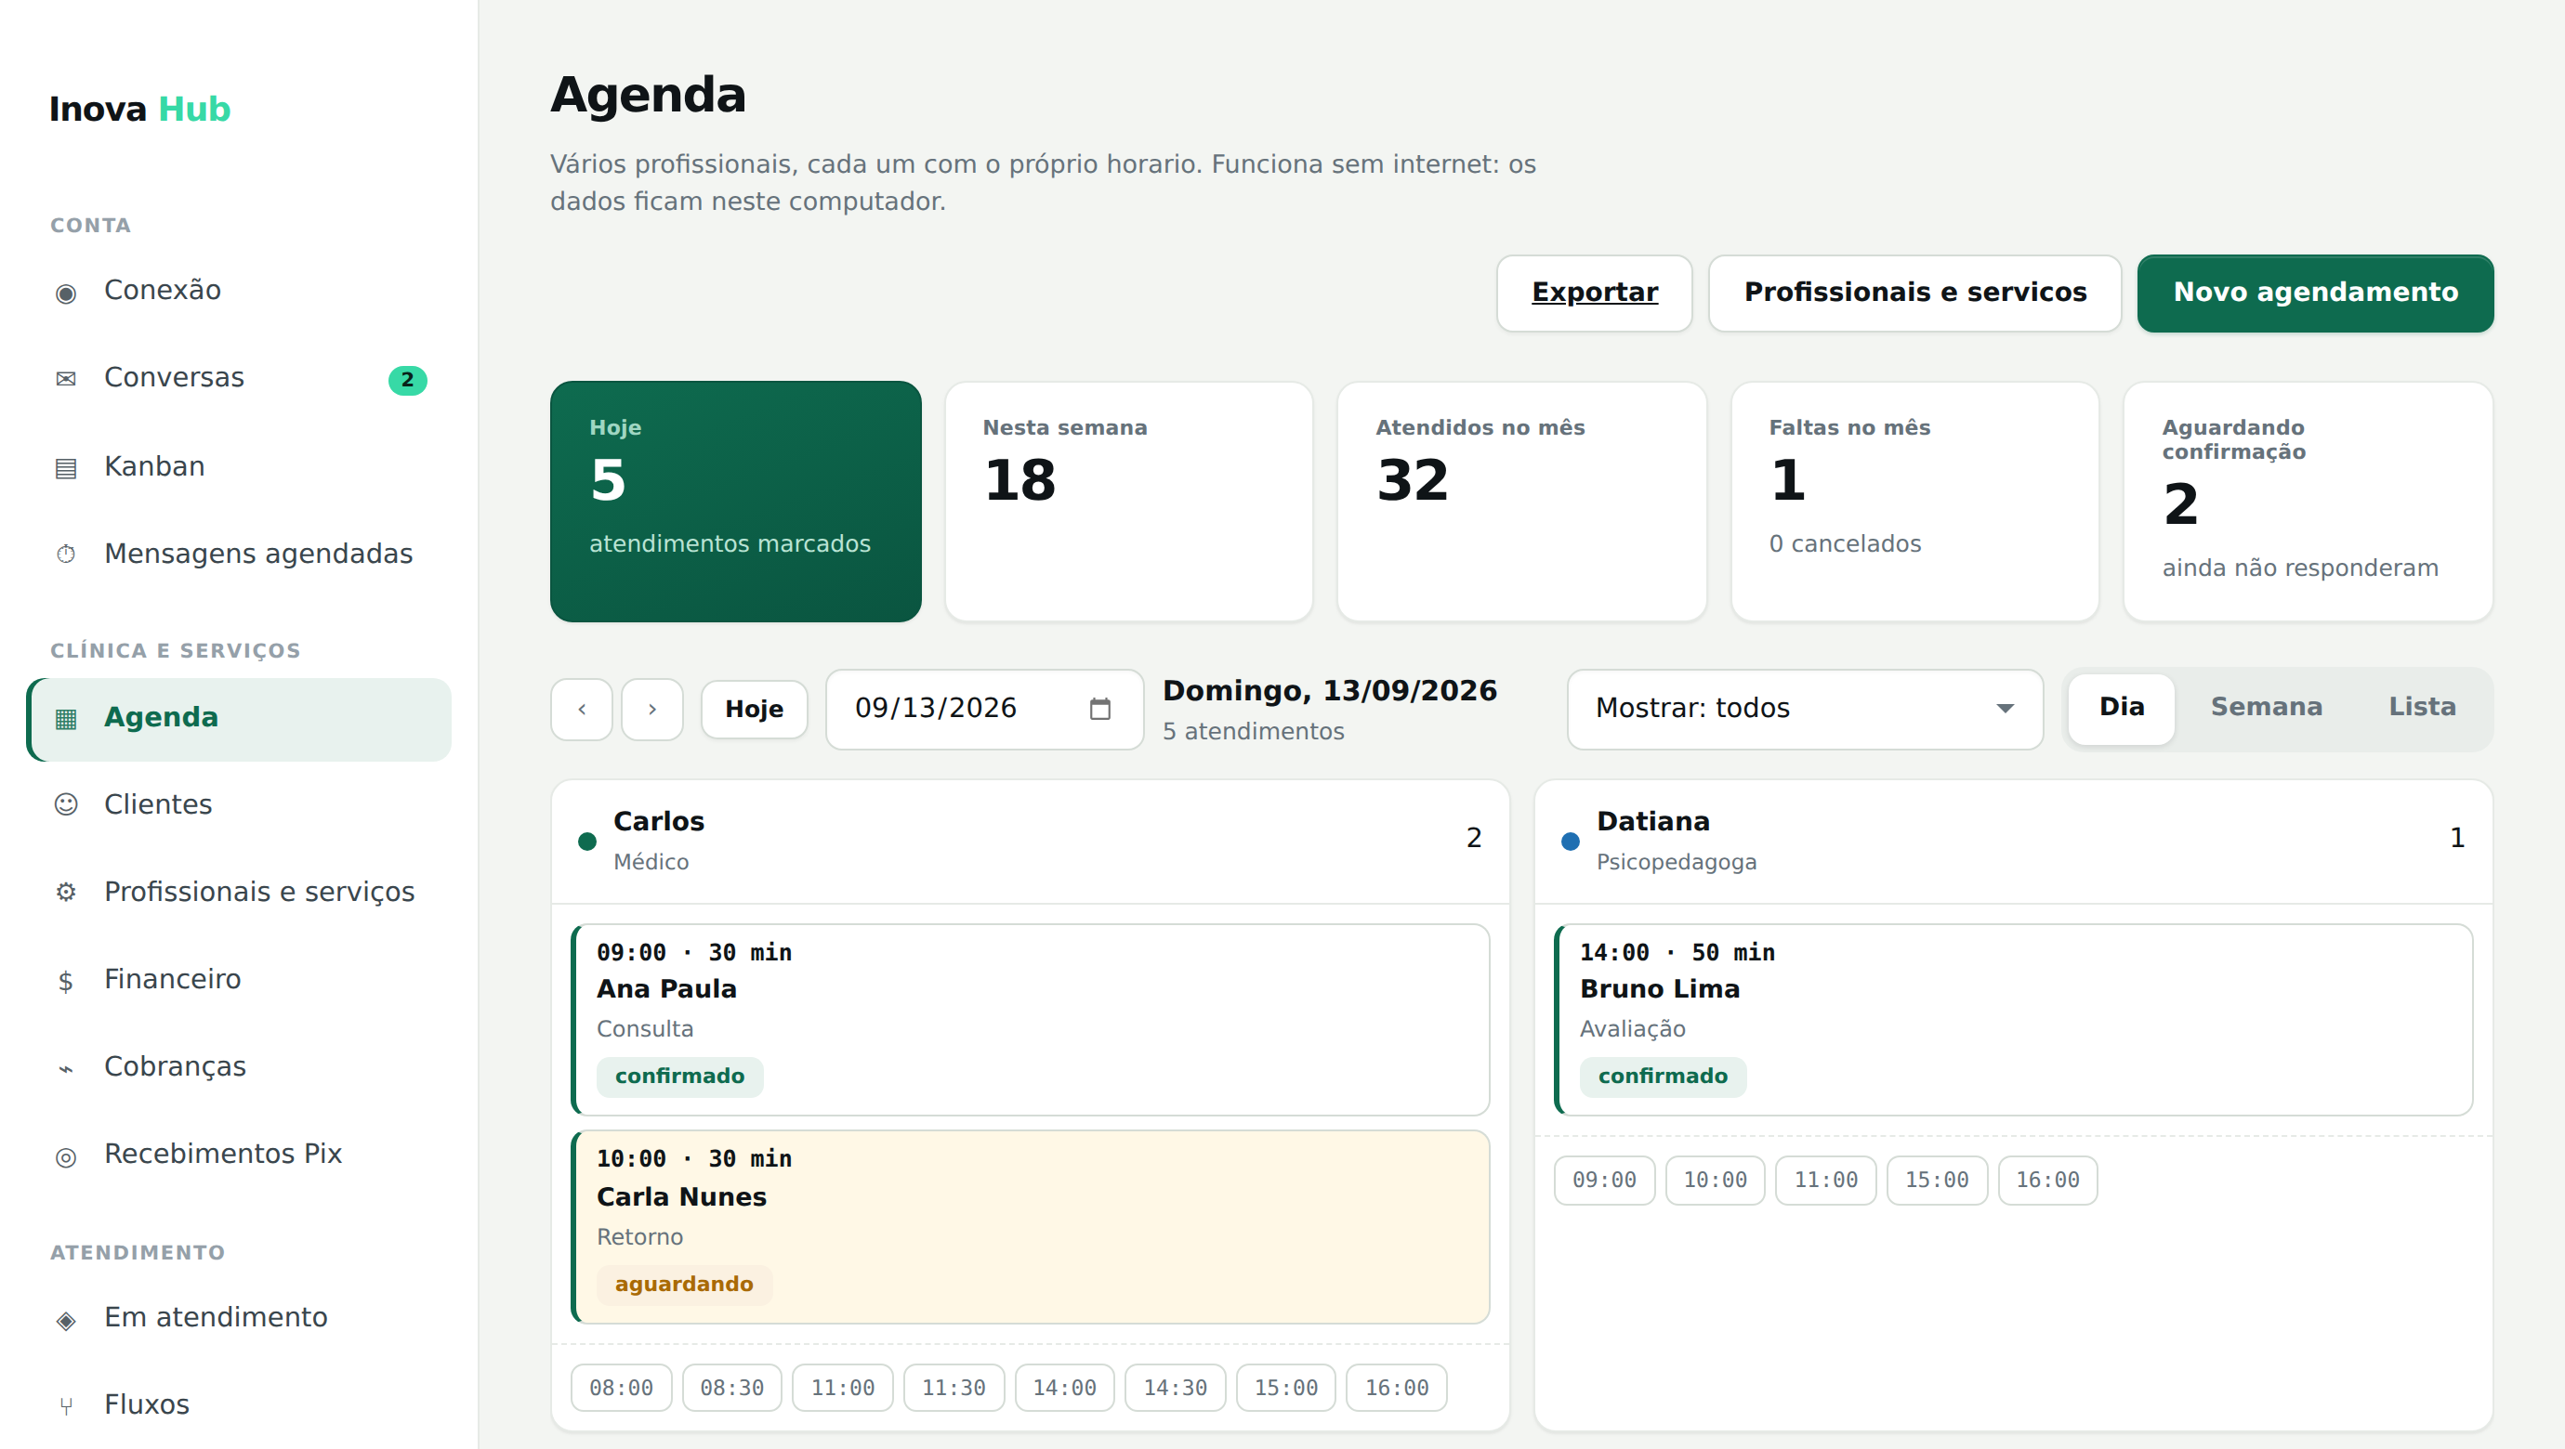Click Datiana's blue color dot
2565x1449 pixels.
tap(1571, 841)
